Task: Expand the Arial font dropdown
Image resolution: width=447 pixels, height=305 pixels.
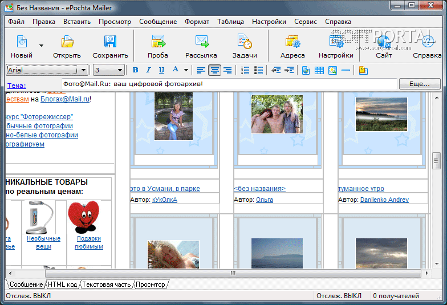Action: (84, 70)
